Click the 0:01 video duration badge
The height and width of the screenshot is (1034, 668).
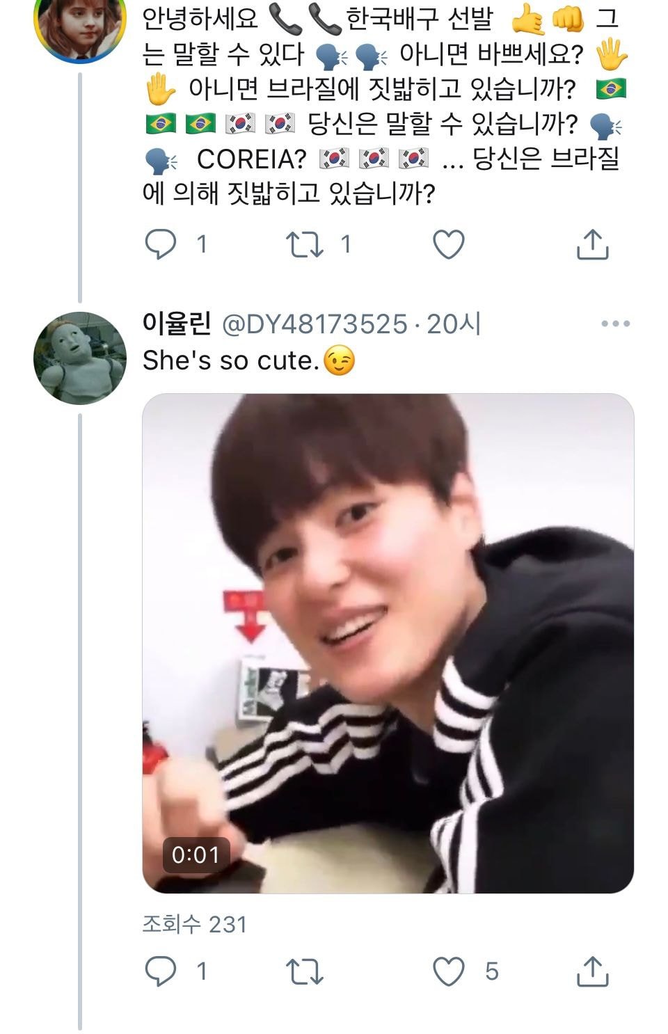(x=196, y=854)
